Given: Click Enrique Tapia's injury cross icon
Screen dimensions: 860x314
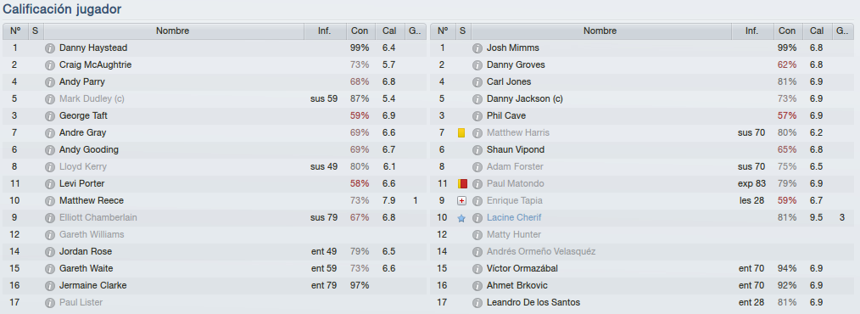Looking at the screenshot, I should tap(461, 201).
